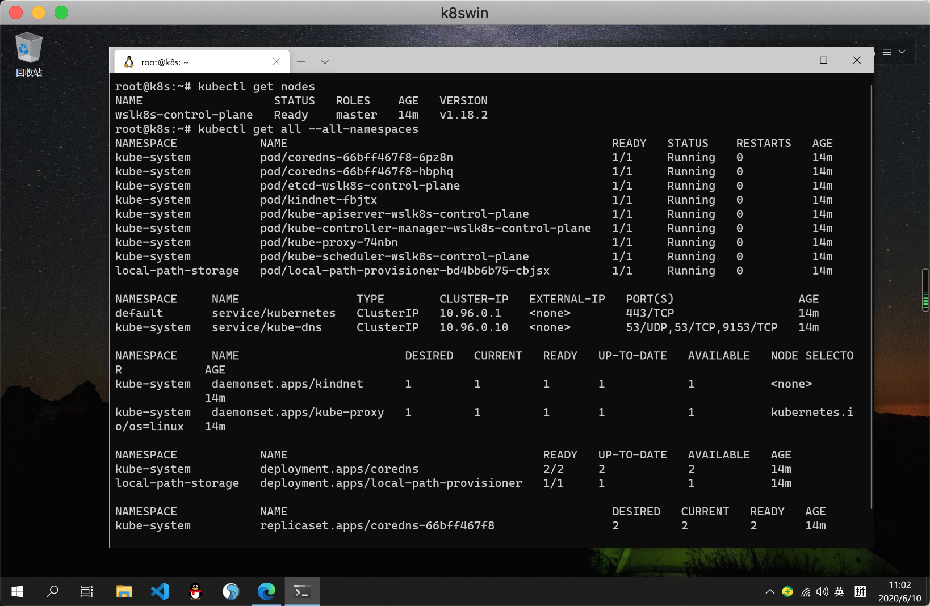Minimize the terminal window

pyautogui.click(x=790, y=60)
